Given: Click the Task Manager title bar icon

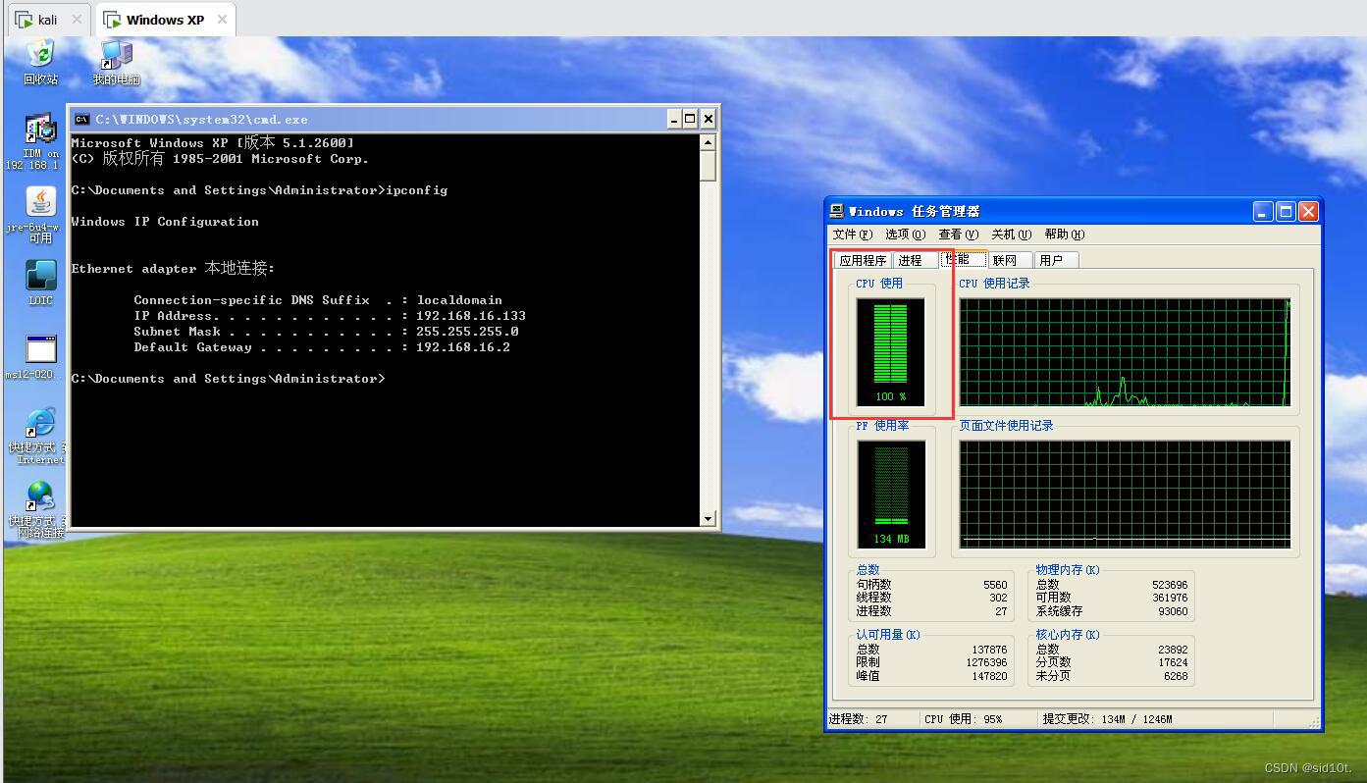Looking at the screenshot, I should 836,211.
